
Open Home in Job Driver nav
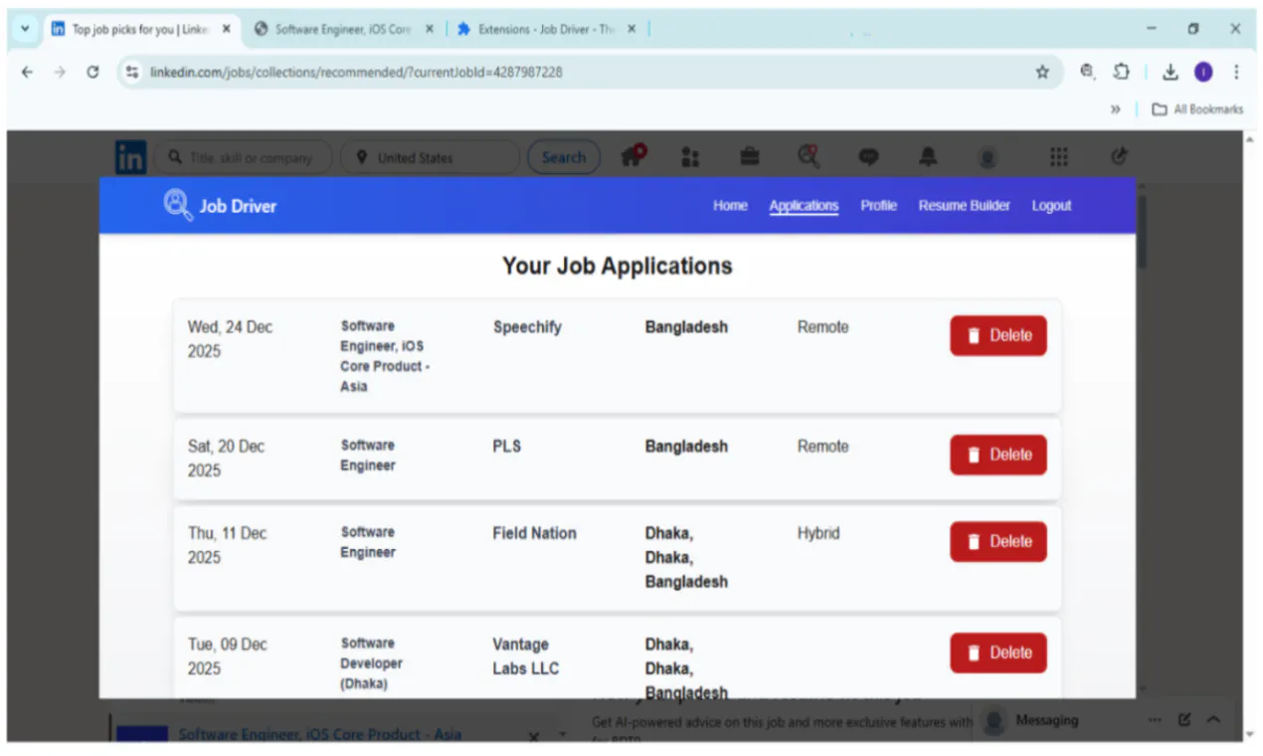(x=730, y=206)
